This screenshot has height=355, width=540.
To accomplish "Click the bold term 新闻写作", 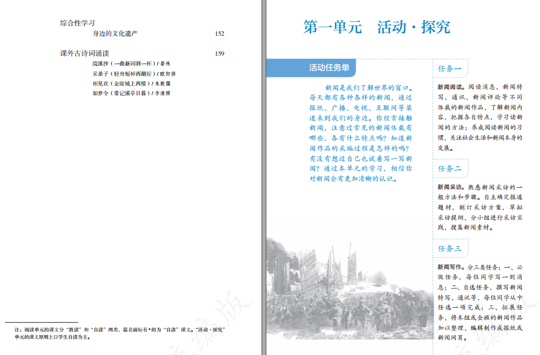I will point(451,267).
